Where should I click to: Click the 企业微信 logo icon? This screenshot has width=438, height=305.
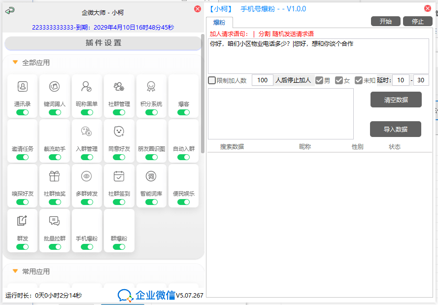tap(125, 296)
